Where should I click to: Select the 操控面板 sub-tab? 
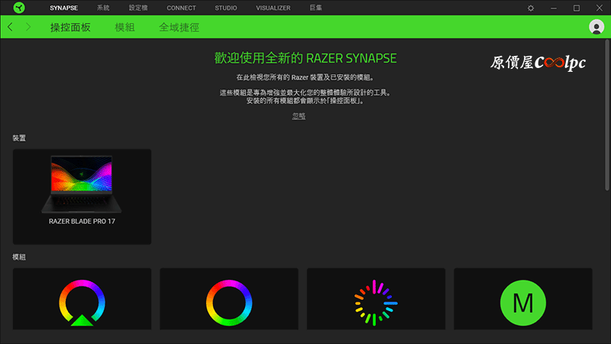click(x=70, y=28)
